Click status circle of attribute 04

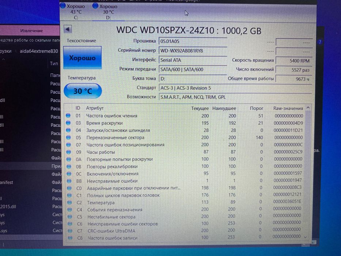[x=68, y=130]
